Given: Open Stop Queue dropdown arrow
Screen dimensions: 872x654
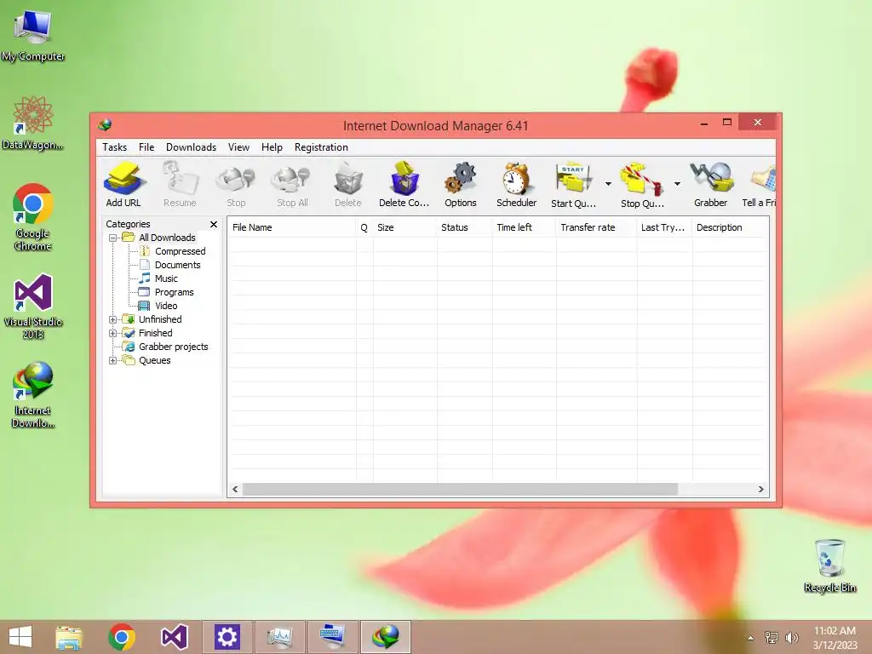Looking at the screenshot, I should [677, 184].
